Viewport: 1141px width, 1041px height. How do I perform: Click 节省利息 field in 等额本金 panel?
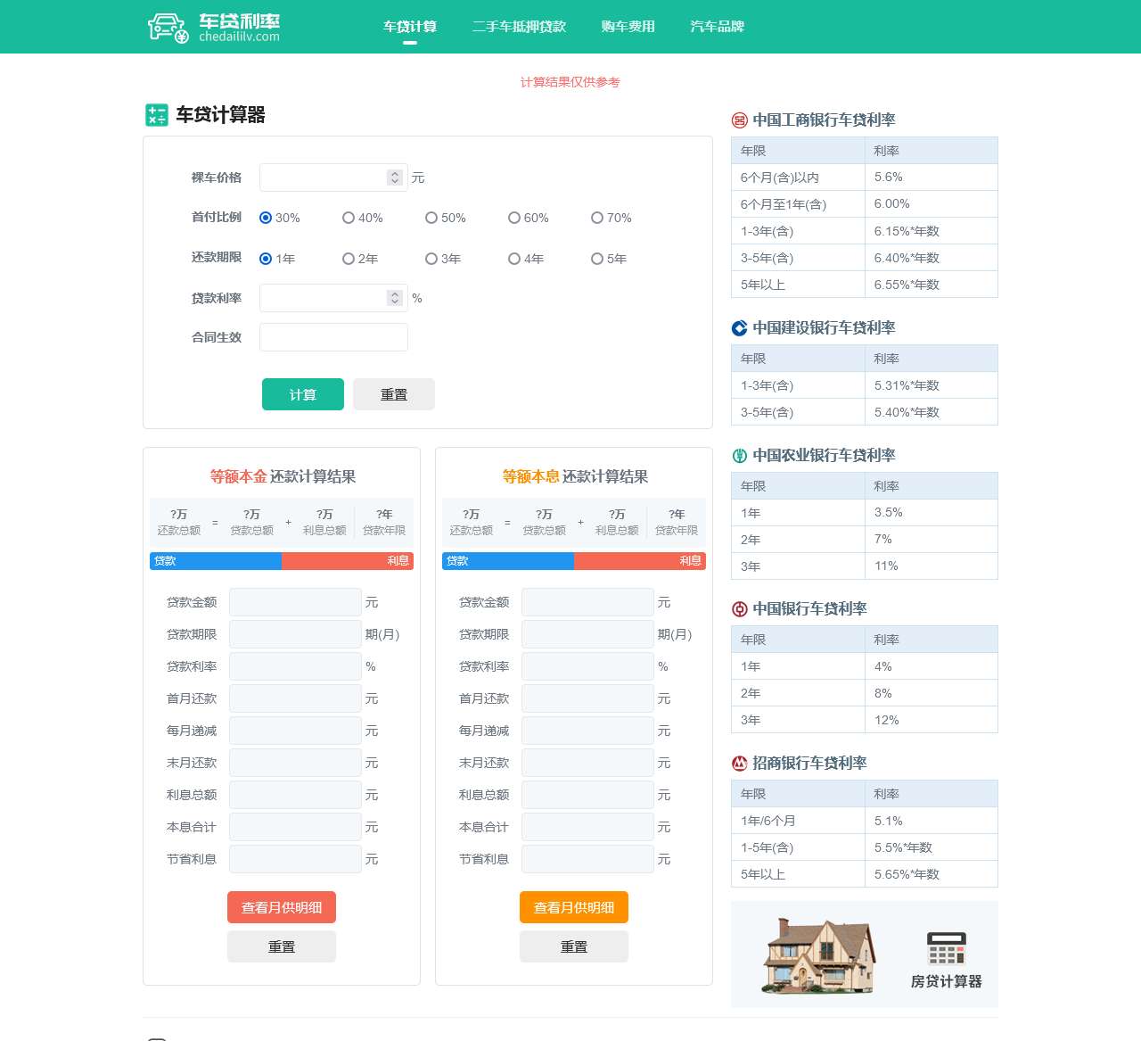[x=295, y=859]
